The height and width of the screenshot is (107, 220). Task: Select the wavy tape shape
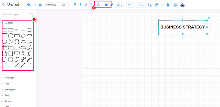(x=29, y=48)
